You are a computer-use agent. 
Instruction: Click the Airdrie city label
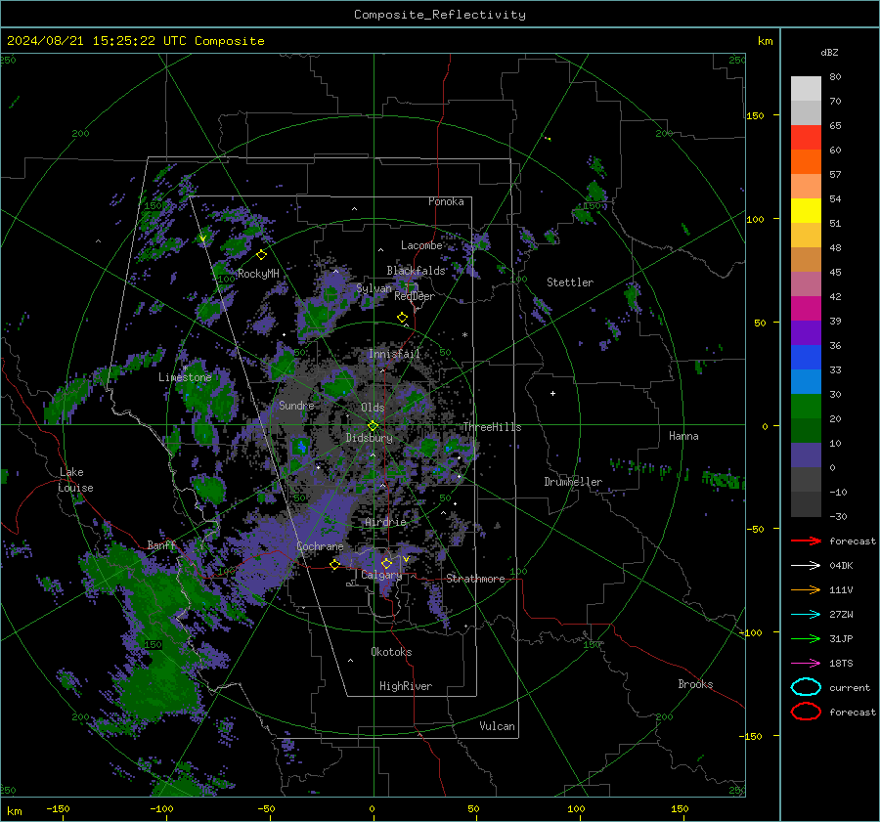click(x=385, y=522)
